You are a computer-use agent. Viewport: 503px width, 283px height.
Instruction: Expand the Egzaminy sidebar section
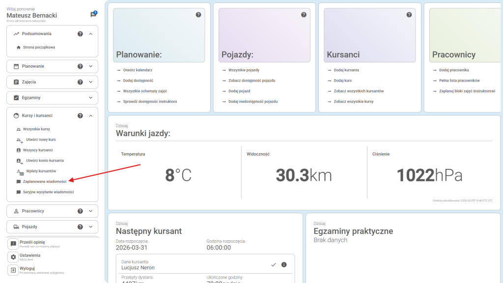91,98
